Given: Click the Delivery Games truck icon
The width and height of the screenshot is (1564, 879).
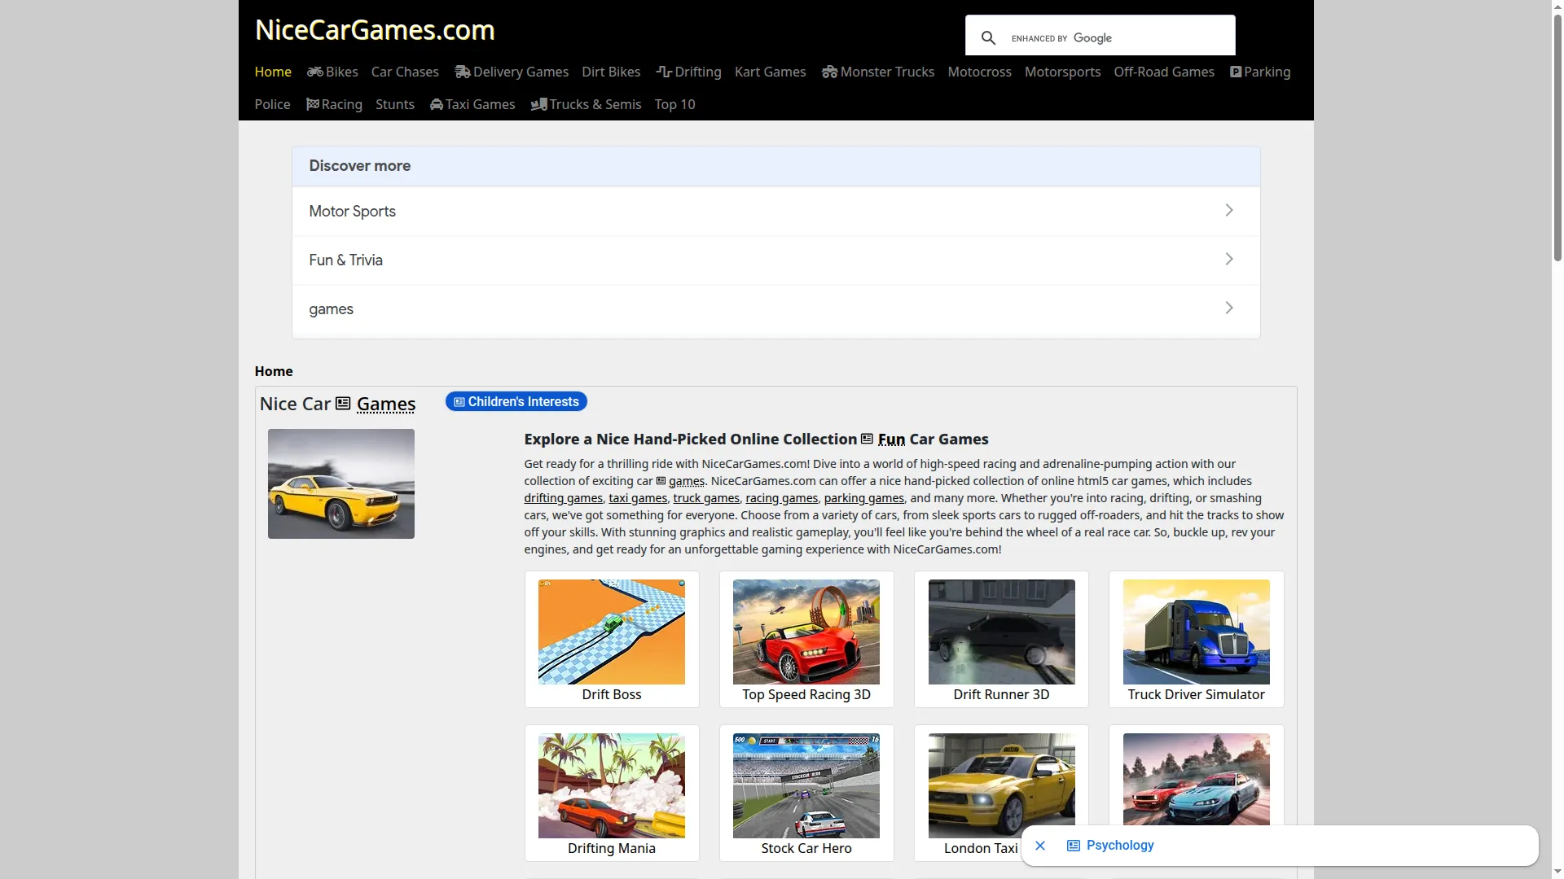Looking at the screenshot, I should point(462,72).
